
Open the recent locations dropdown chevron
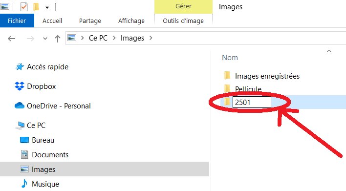point(45,39)
